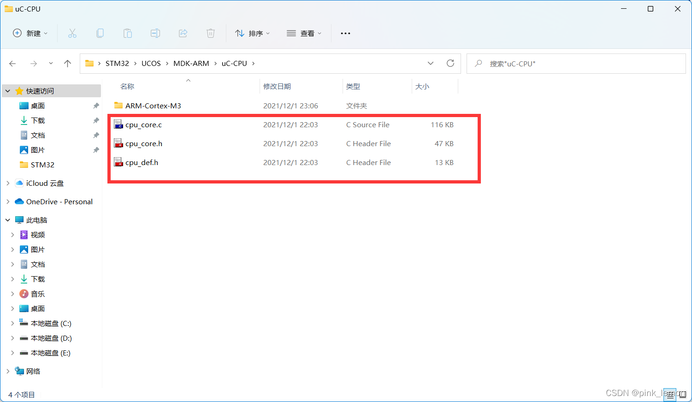692x402 pixels.
Task: Click the Cut icon in the toolbar
Action: pos(72,33)
